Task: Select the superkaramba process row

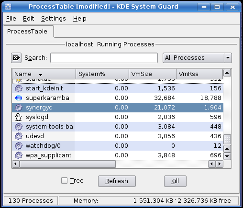Action: click(x=118, y=98)
